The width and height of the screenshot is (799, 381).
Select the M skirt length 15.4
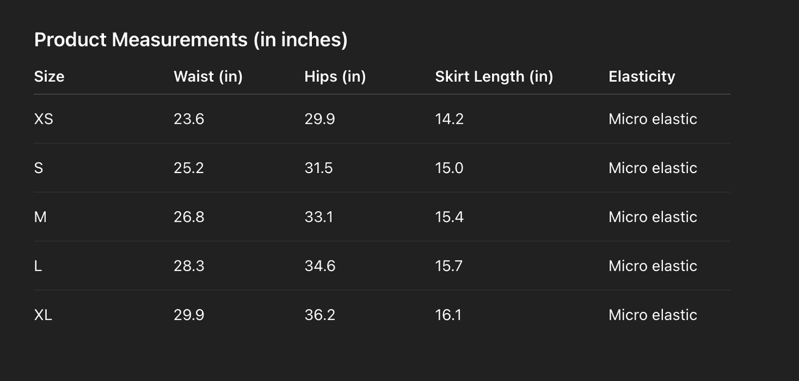(x=449, y=217)
